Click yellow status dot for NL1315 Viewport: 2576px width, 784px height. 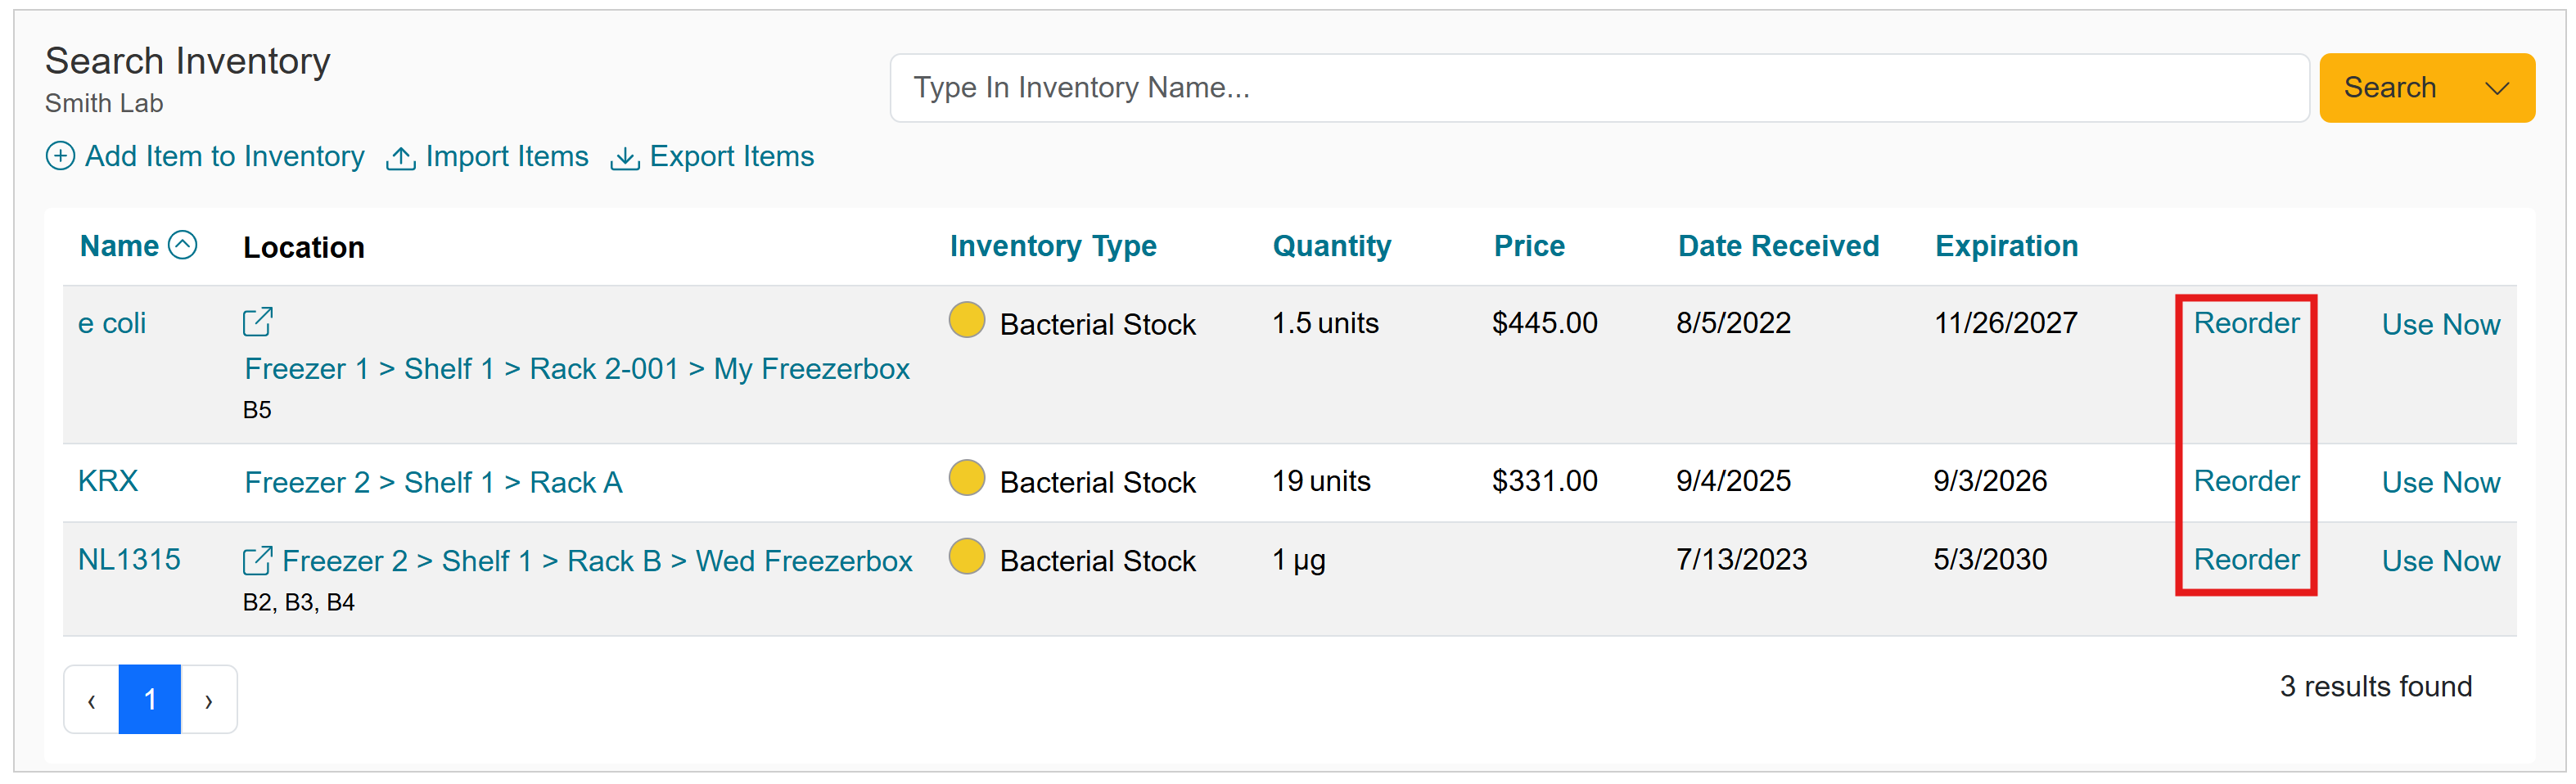(967, 557)
